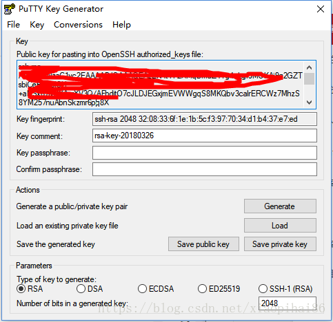This screenshot has width=333, height=322.
Task: Click the Actions group heading
Action: (28, 190)
